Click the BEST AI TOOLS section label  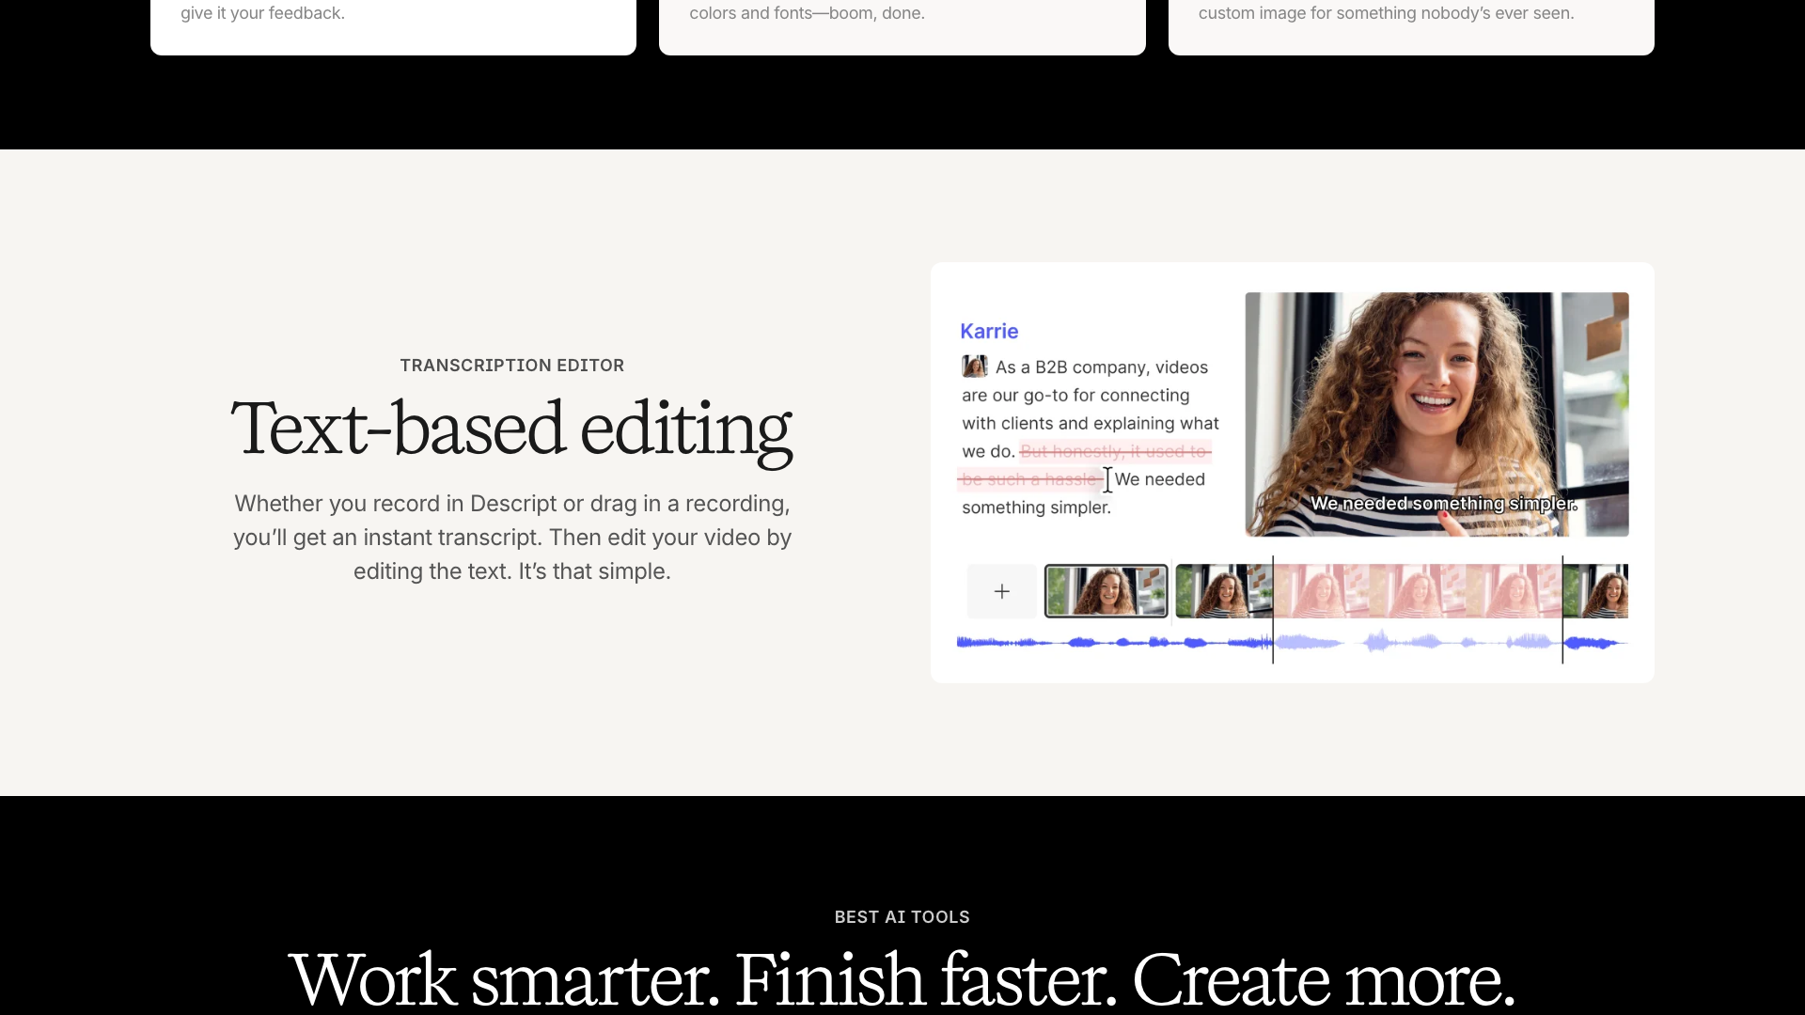pos(902,917)
